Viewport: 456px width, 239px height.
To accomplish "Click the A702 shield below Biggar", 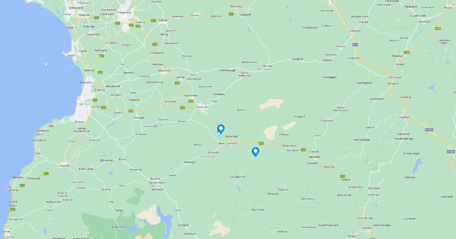I will point(438,28).
